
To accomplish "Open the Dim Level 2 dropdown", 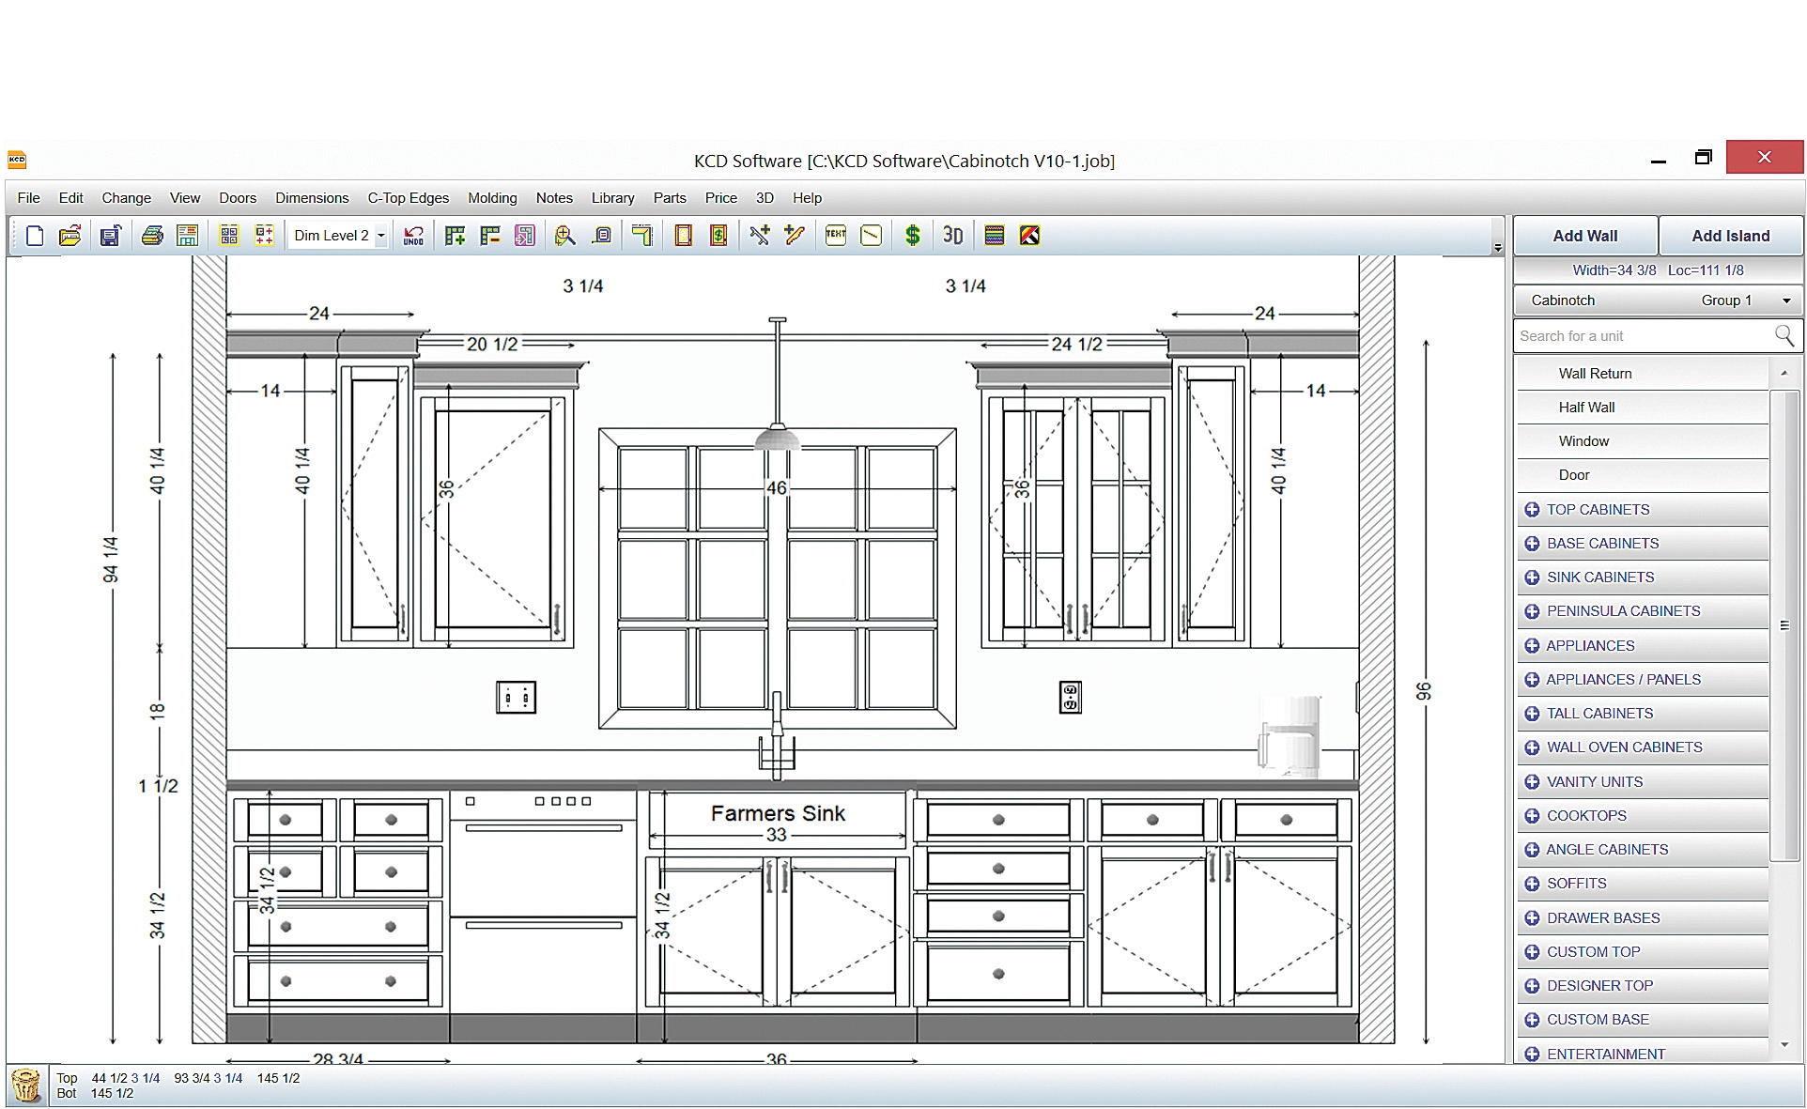I will tap(381, 237).
